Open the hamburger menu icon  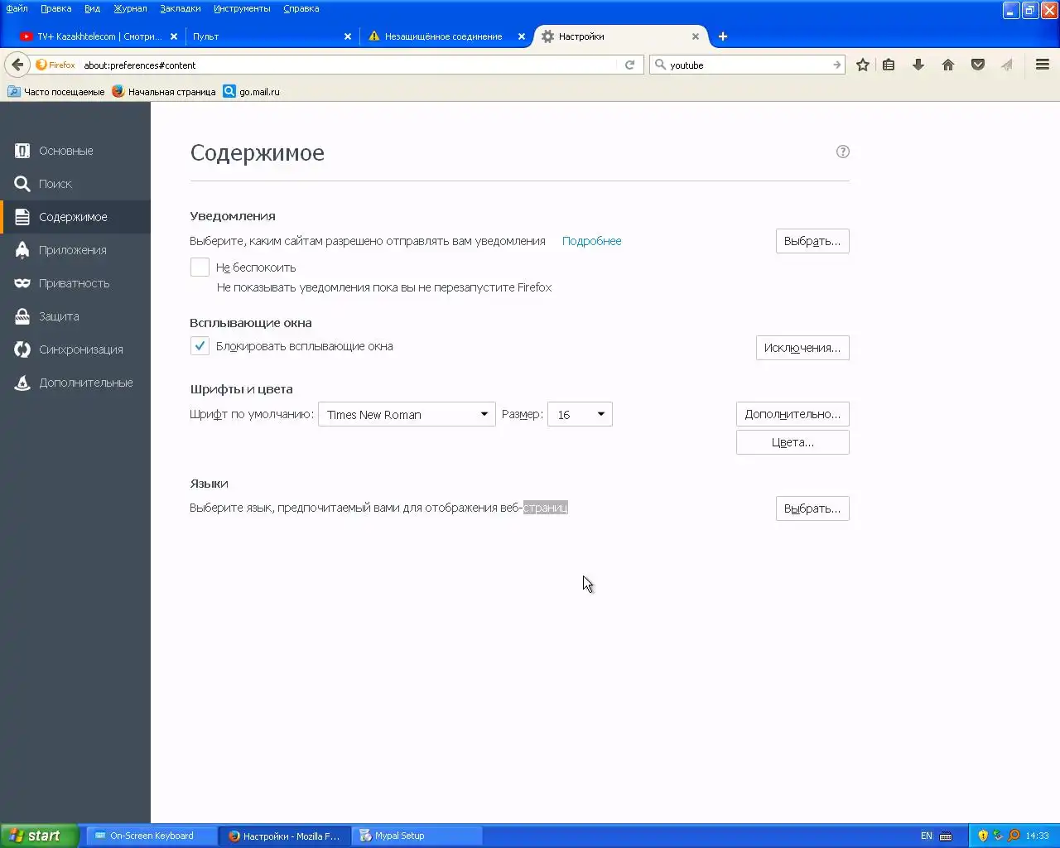click(1043, 65)
